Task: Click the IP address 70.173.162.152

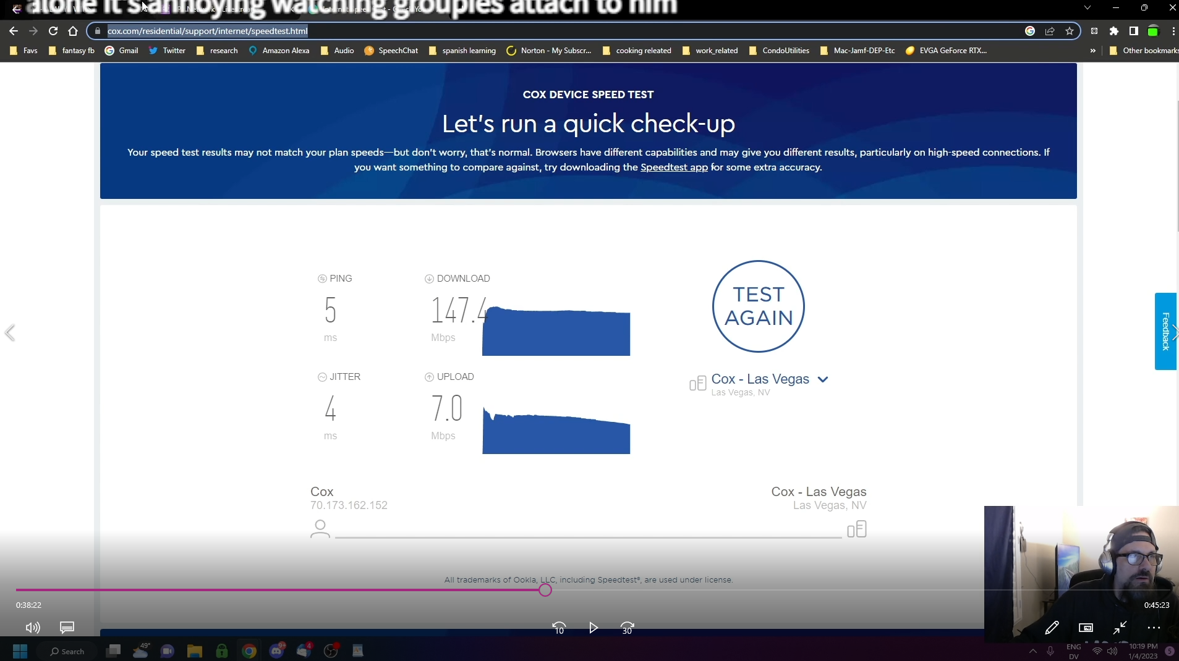Action: pyautogui.click(x=349, y=505)
